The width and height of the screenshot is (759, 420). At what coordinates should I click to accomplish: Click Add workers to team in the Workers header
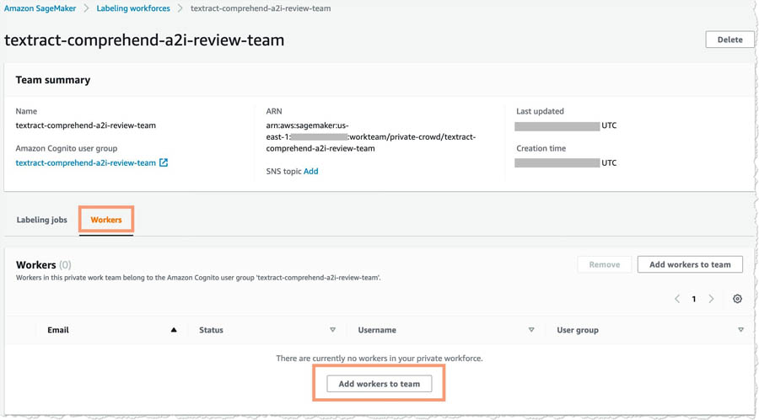[x=690, y=264]
